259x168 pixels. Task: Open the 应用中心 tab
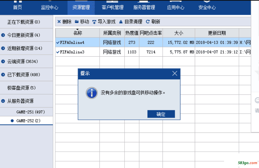click(175, 7)
